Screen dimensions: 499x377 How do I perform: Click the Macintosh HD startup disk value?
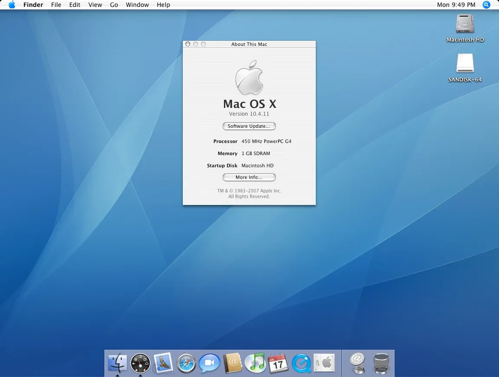(257, 166)
